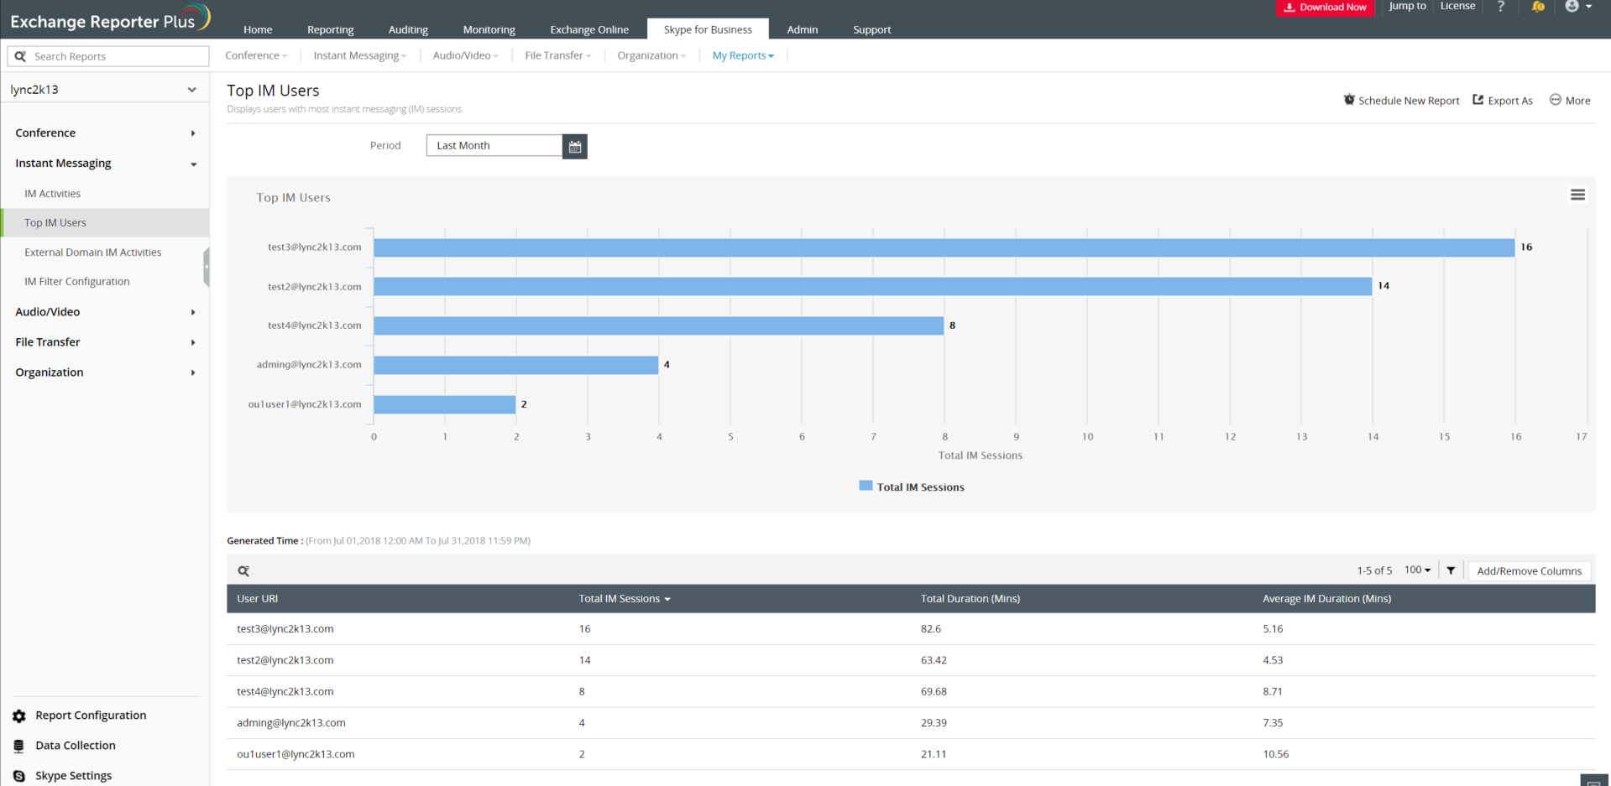The image size is (1611, 786).
Task: Click adming@lync2k13.com in the table
Action: pyautogui.click(x=291, y=723)
